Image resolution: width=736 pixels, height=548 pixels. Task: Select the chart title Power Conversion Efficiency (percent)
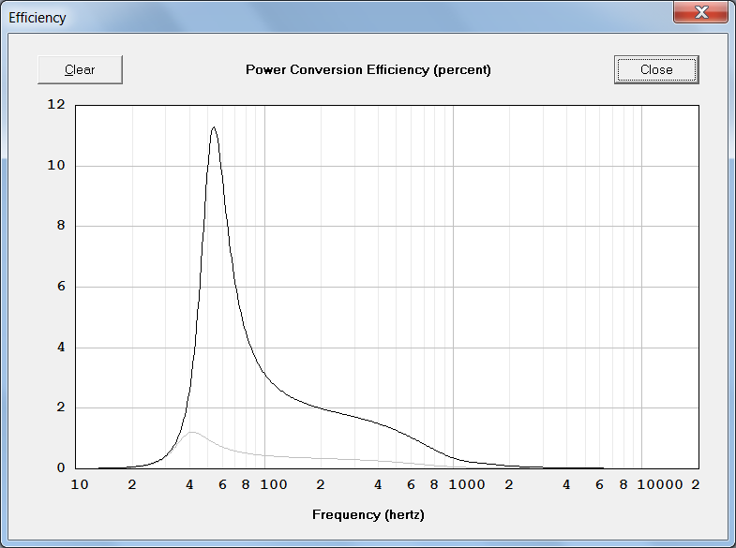(368, 70)
